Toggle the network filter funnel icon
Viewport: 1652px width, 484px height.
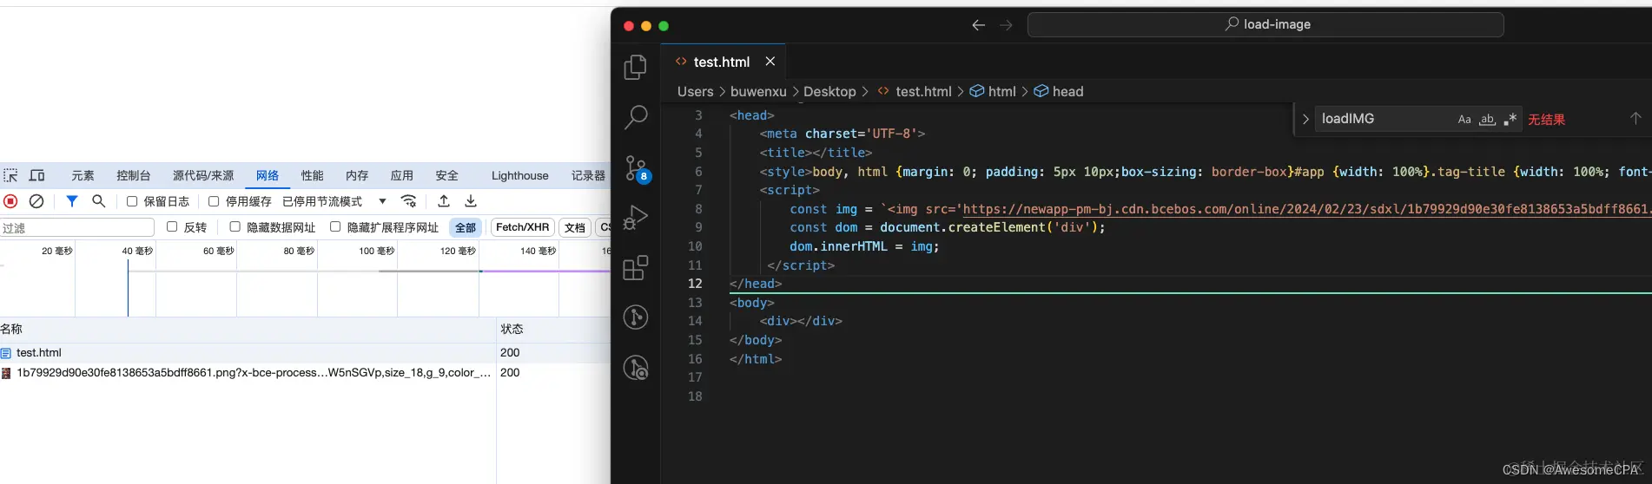pos(72,201)
